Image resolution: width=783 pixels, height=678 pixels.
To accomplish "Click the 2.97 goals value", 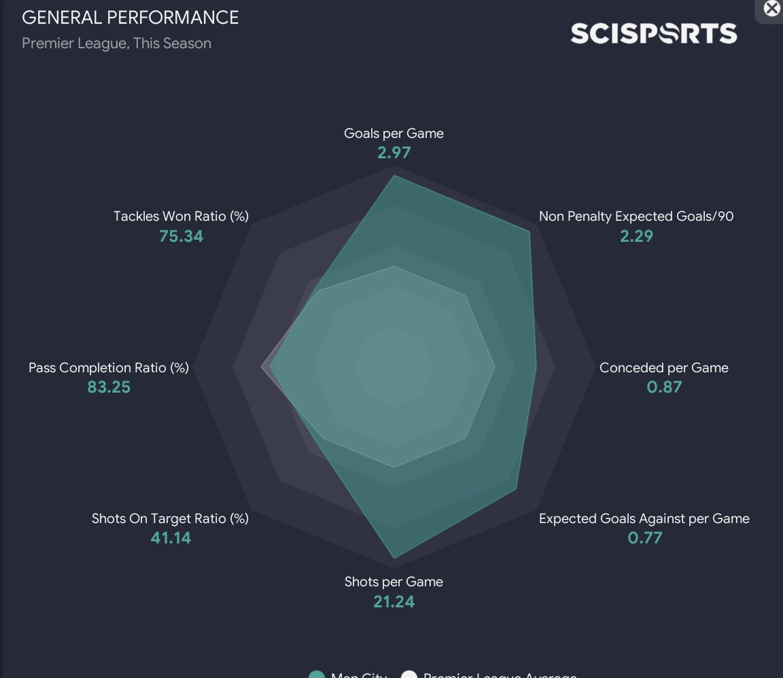I will tap(394, 152).
